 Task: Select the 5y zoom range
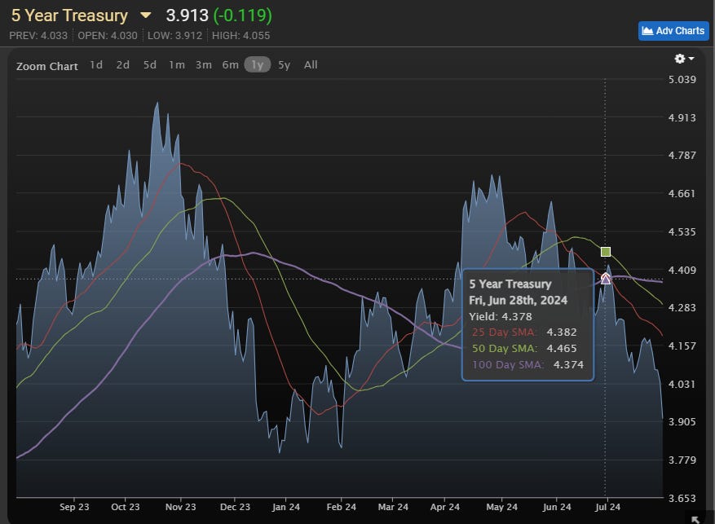284,64
